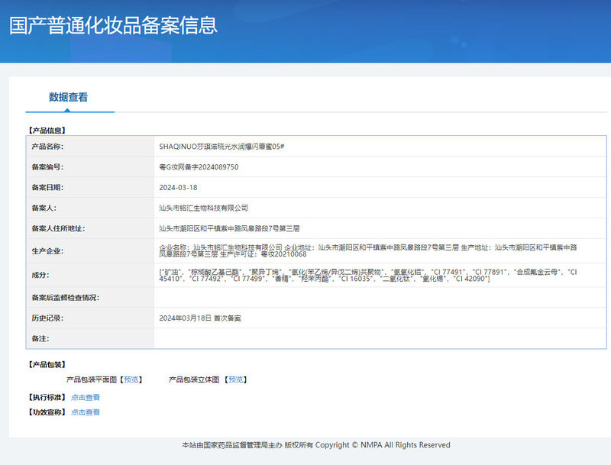Click the 生产企业 details cell

point(378,250)
